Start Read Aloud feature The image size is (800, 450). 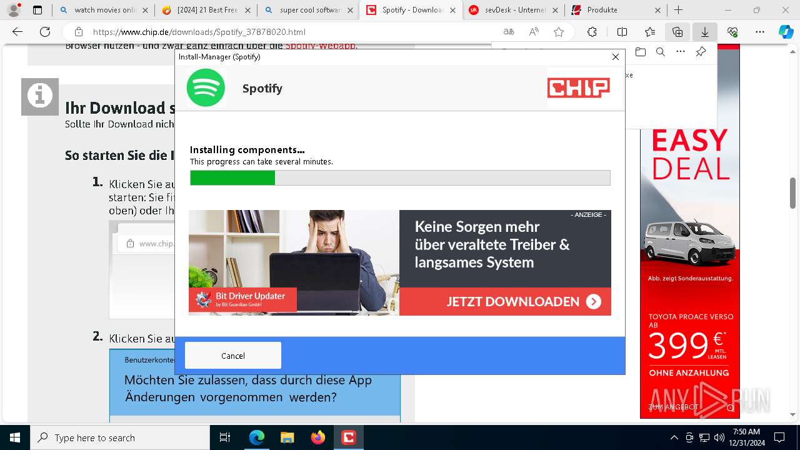pyautogui.click(x=534, y=32)
